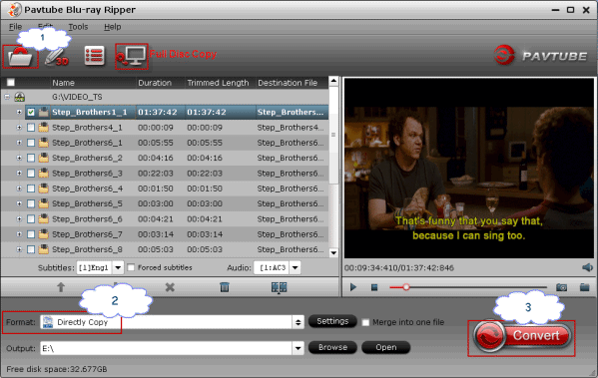Click the list scroll-down arrow
Viewport: 598px width, 378px height.
tap(333, 252)
